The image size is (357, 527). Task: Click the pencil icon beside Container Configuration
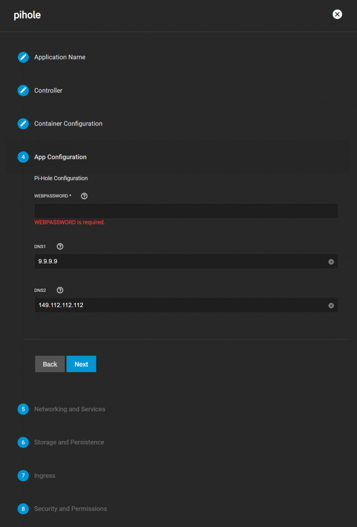(23, 124)
